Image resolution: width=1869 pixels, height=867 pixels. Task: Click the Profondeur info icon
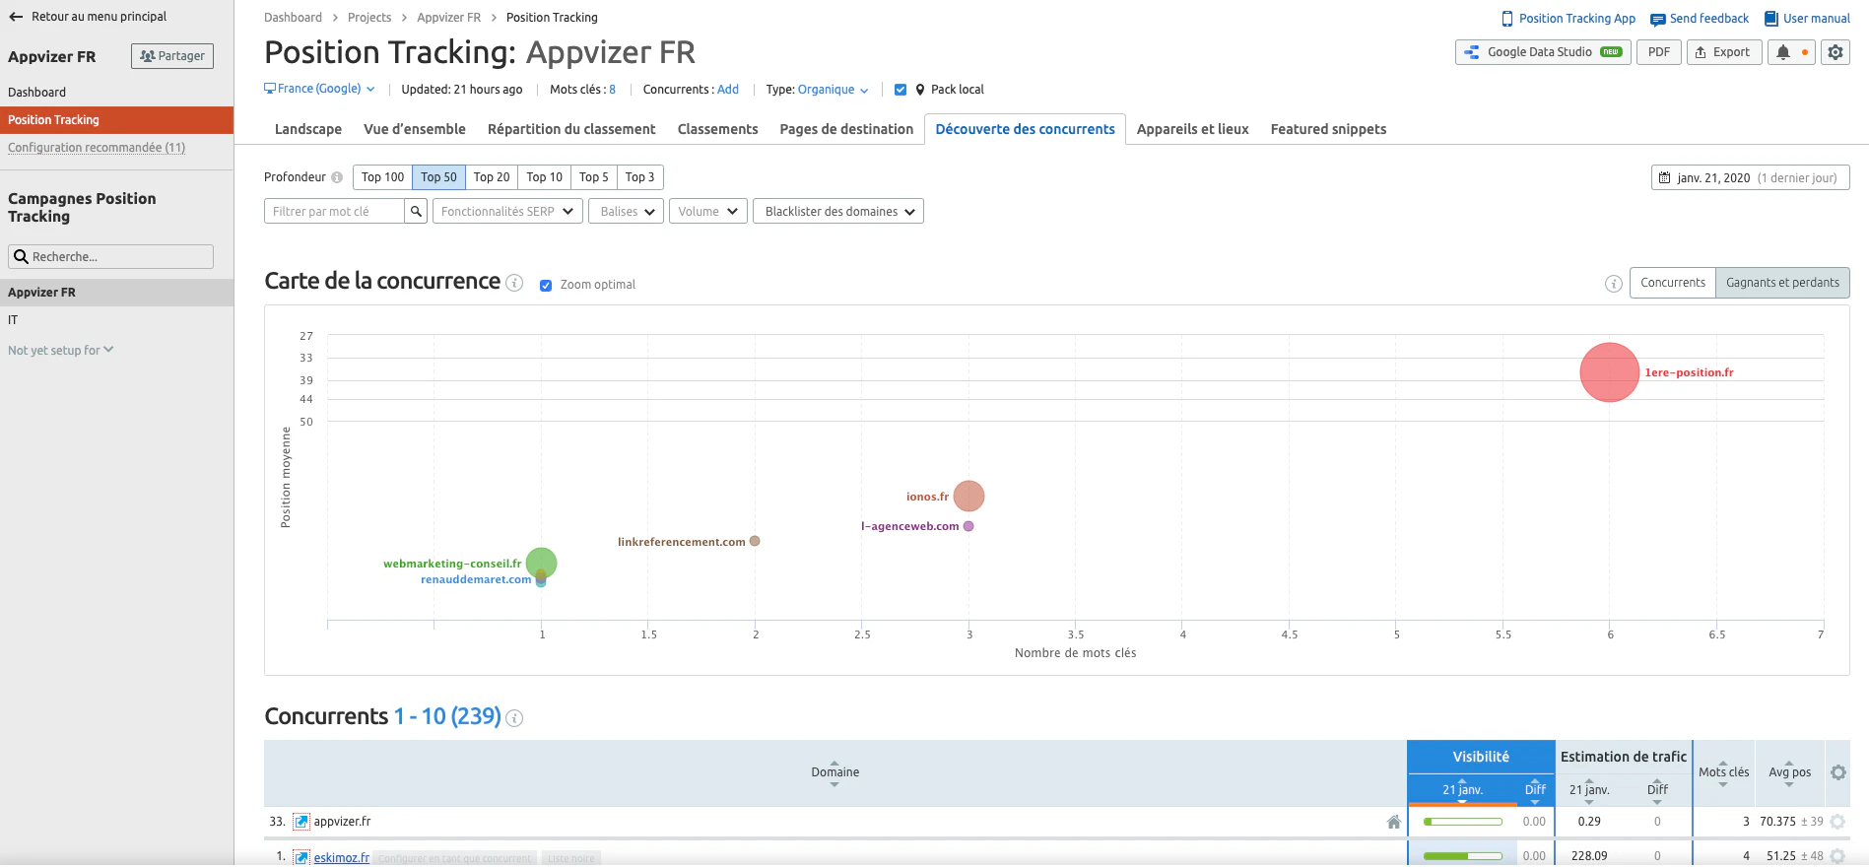point(337,177)
